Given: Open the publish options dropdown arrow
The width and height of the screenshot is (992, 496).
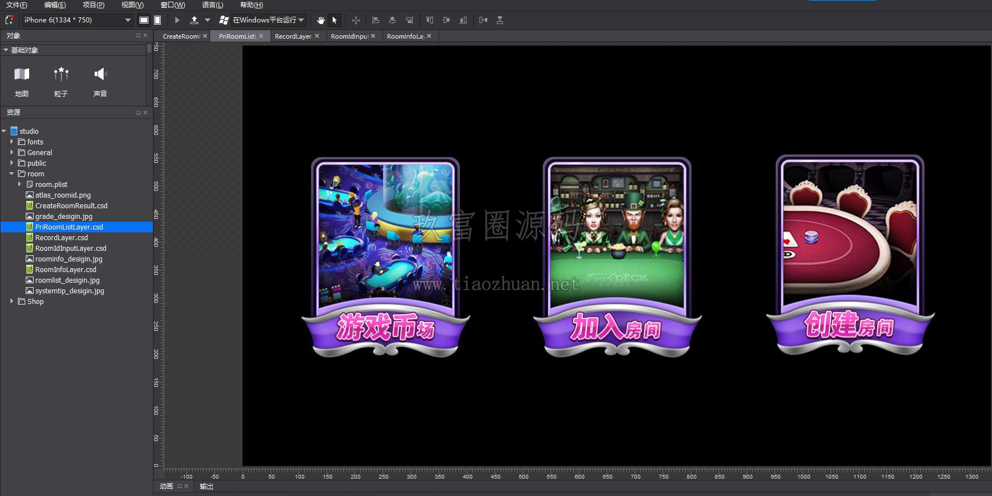Looking at the screenshot, I should click(207, 20).
